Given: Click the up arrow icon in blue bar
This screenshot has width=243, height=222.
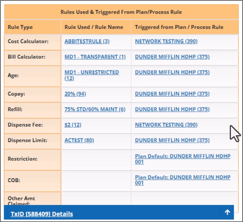Looking at the screenshot, I should point(227,213).
